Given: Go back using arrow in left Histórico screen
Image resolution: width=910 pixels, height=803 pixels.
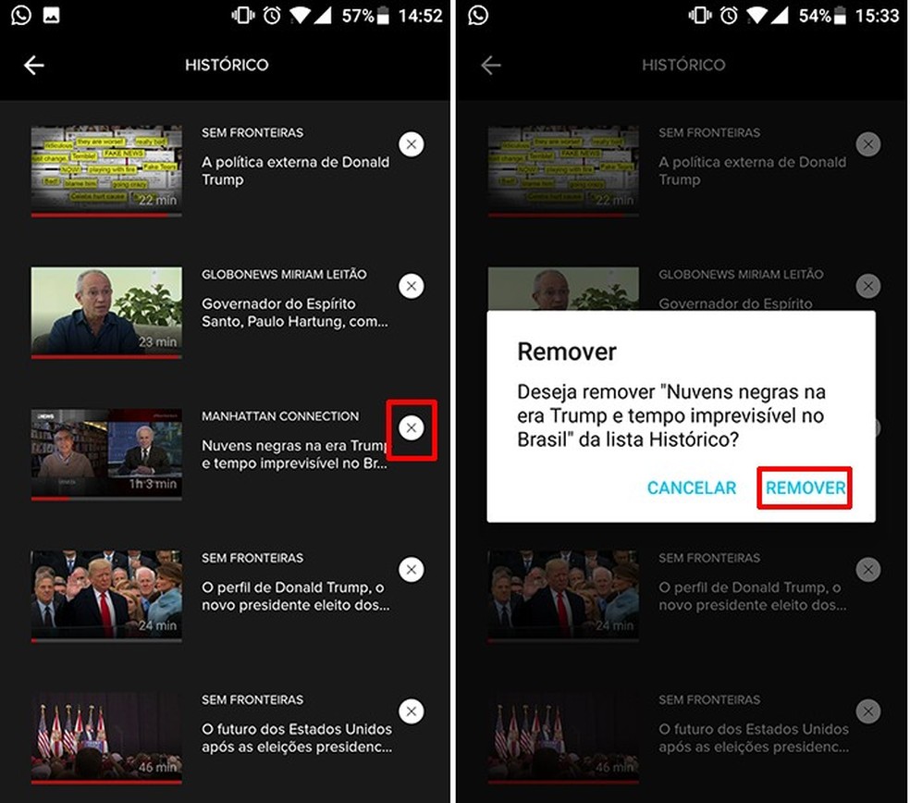Looking at the screenshot, I should (33, 65).
